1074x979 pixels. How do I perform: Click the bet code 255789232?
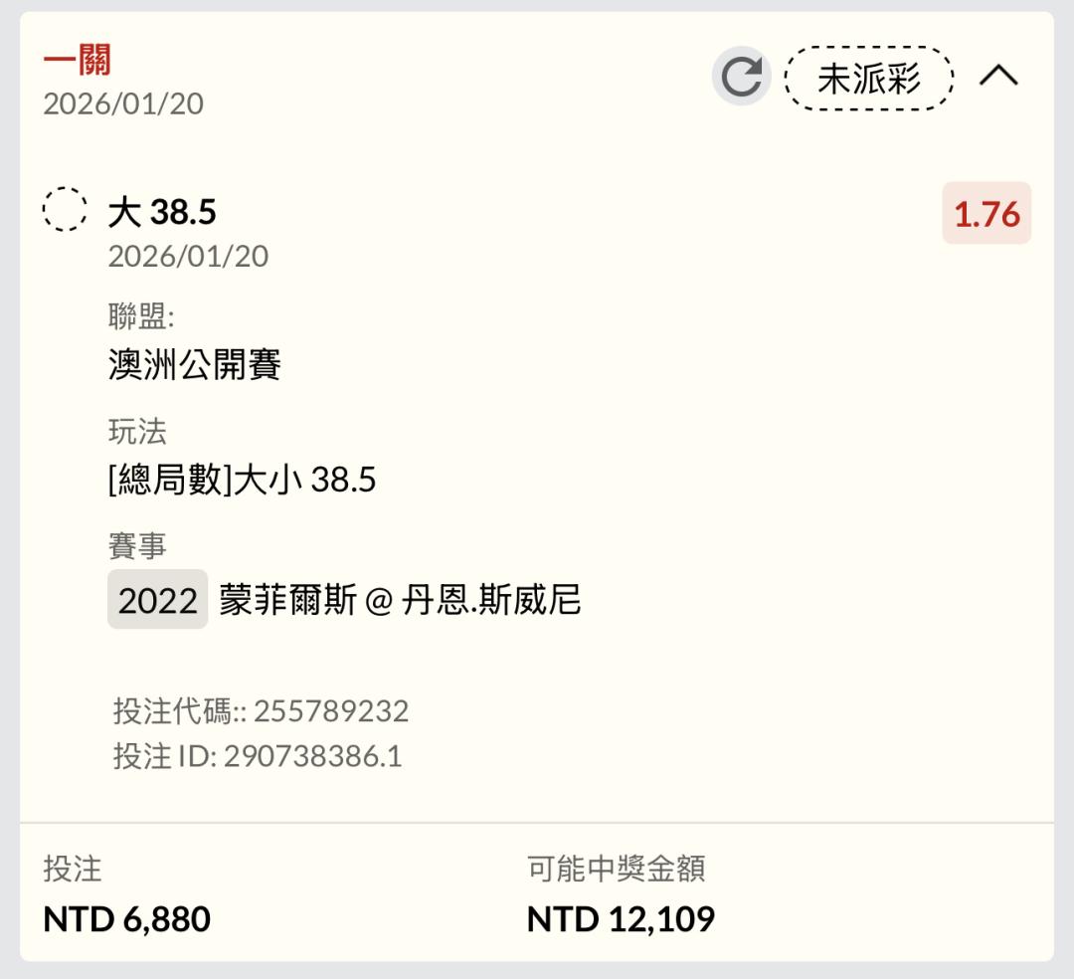[x=330, y=711]
